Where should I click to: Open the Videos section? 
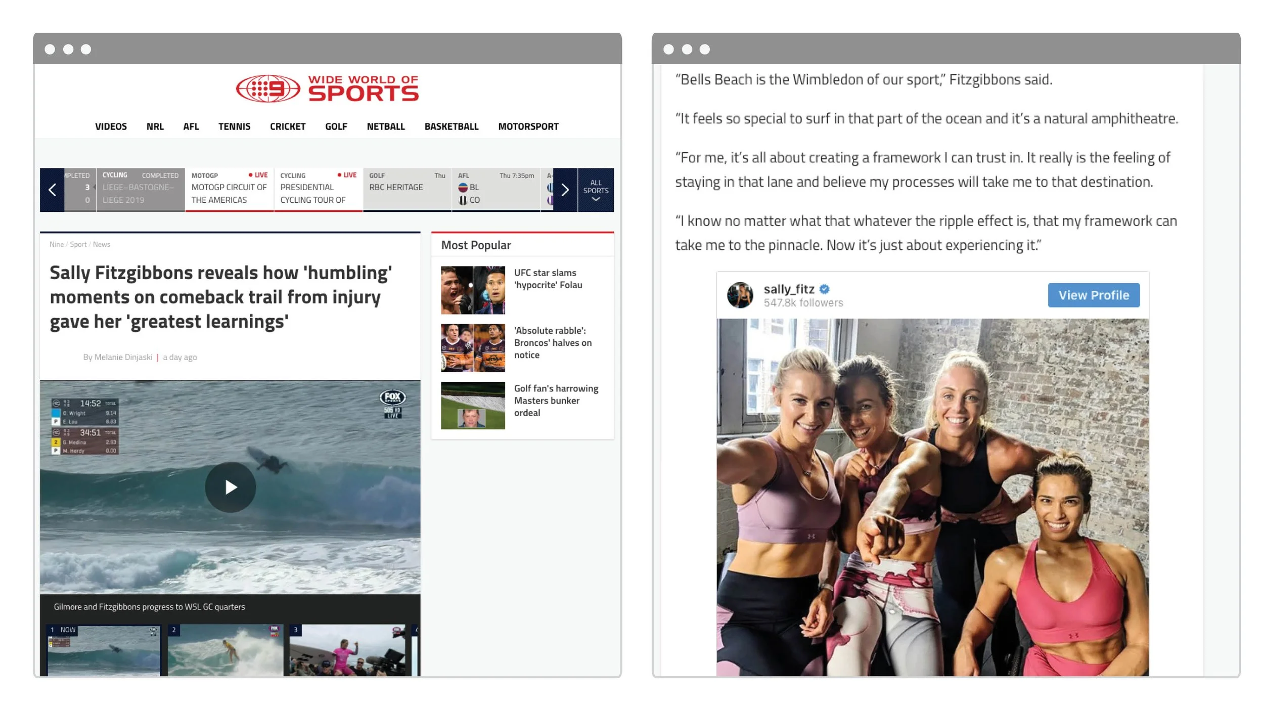111,126
